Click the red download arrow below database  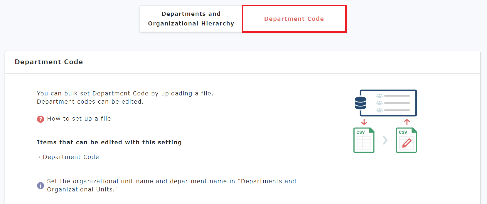[364, 122]
